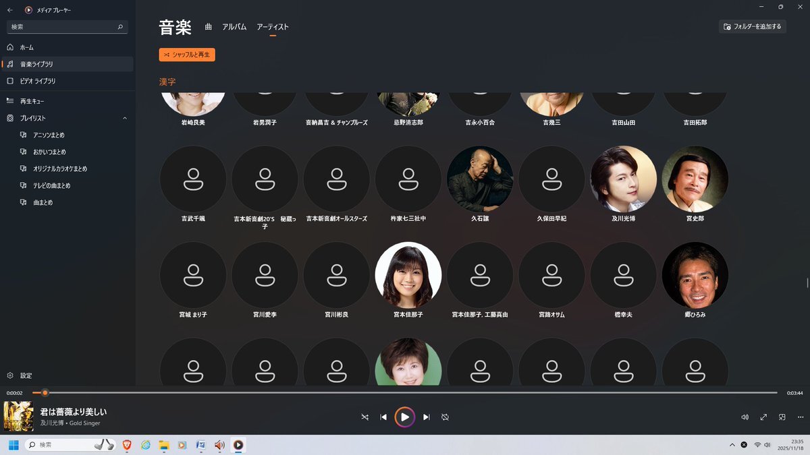Screen dimensions: 810x455
Task: Click the play button in playback controls
Action: pyautogui.click(x=404, y=417)
